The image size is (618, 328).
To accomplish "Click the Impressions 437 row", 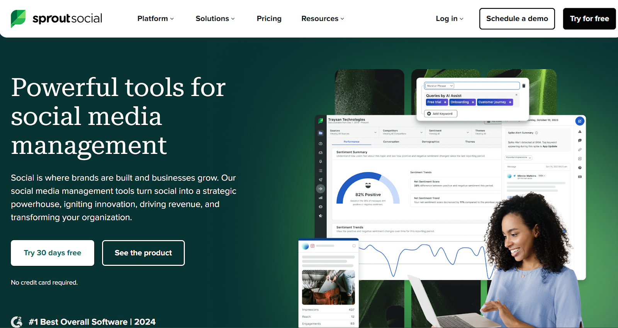I will [x=328, y=309].
